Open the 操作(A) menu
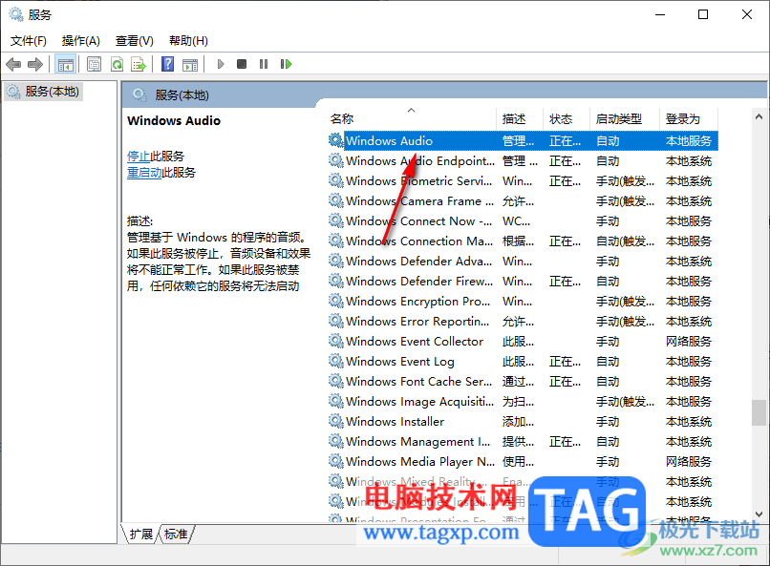 81,41
